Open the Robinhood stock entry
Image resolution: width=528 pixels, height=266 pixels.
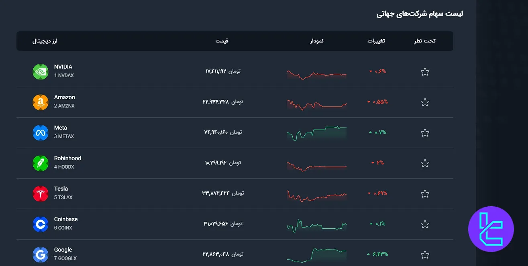[67, 158]
